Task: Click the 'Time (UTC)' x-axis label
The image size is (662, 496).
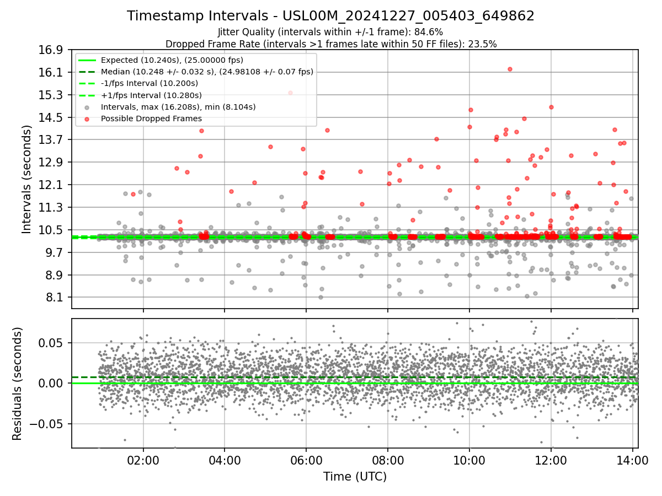Action: click(355, 477)
